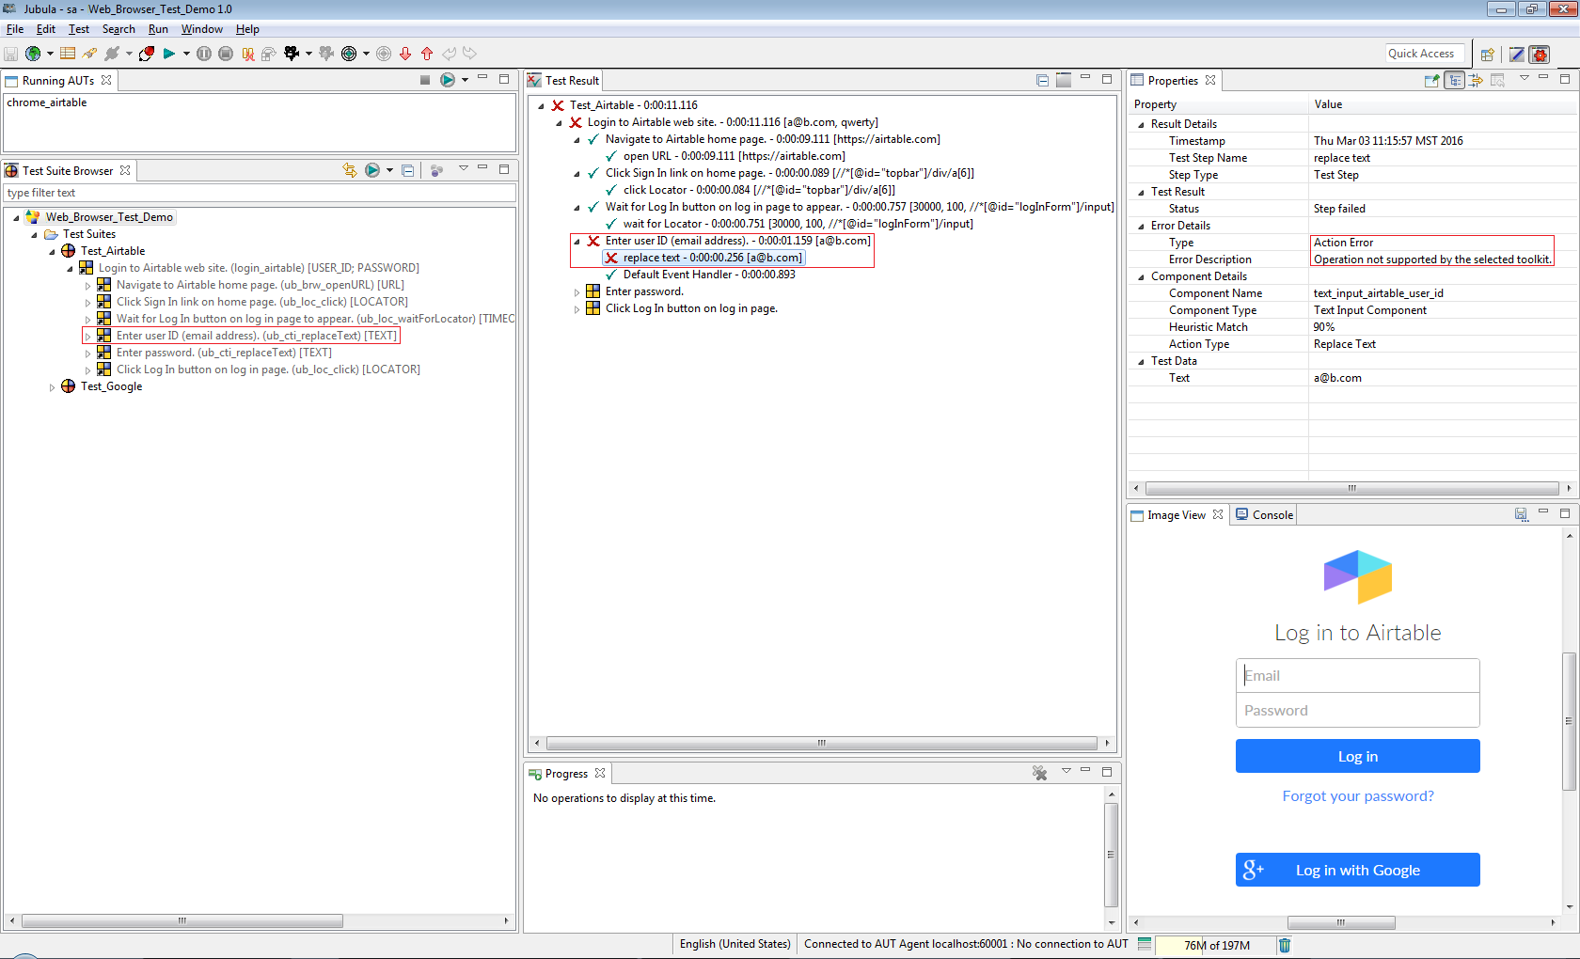Screen dimensions: 1580x959
Task: Open dropdown next to globe project icon
Action: (50, 54)
